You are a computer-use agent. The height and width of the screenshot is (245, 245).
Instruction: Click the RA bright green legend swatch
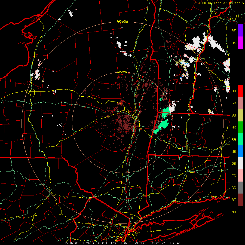pos(240,139)
